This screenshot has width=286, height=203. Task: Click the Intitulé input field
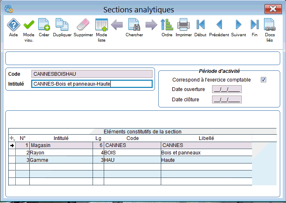pos(92,84)
